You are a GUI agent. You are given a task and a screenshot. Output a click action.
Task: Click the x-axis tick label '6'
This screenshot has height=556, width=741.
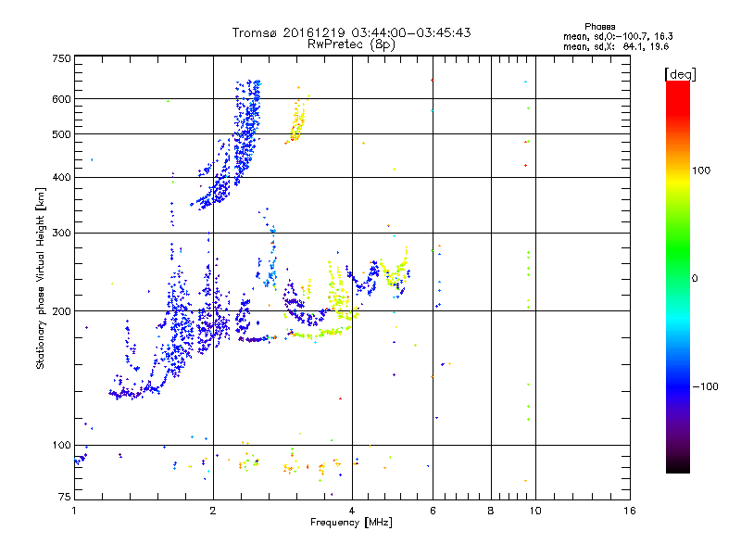tap(433, 511)
